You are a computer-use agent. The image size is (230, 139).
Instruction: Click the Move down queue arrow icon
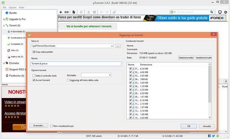tap(107, 12)
